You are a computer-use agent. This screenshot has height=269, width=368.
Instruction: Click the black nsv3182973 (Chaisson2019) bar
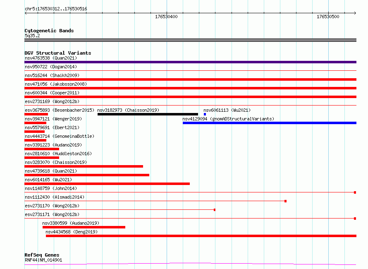click(148, 114)
